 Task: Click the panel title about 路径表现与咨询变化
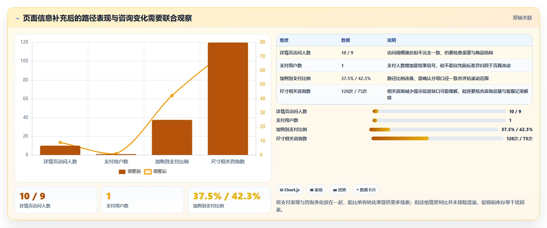click(x=107, y=18)
